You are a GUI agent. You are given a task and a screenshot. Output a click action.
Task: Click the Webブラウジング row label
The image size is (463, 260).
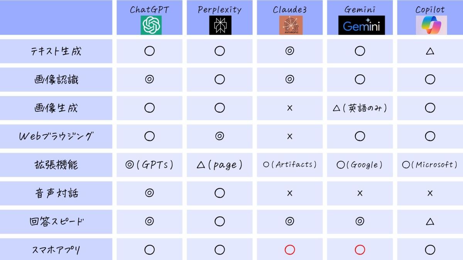pos(56,136)
